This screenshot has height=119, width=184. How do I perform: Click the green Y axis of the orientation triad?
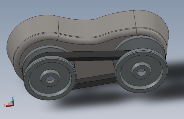pyautogui.click(x=13, y=103)
